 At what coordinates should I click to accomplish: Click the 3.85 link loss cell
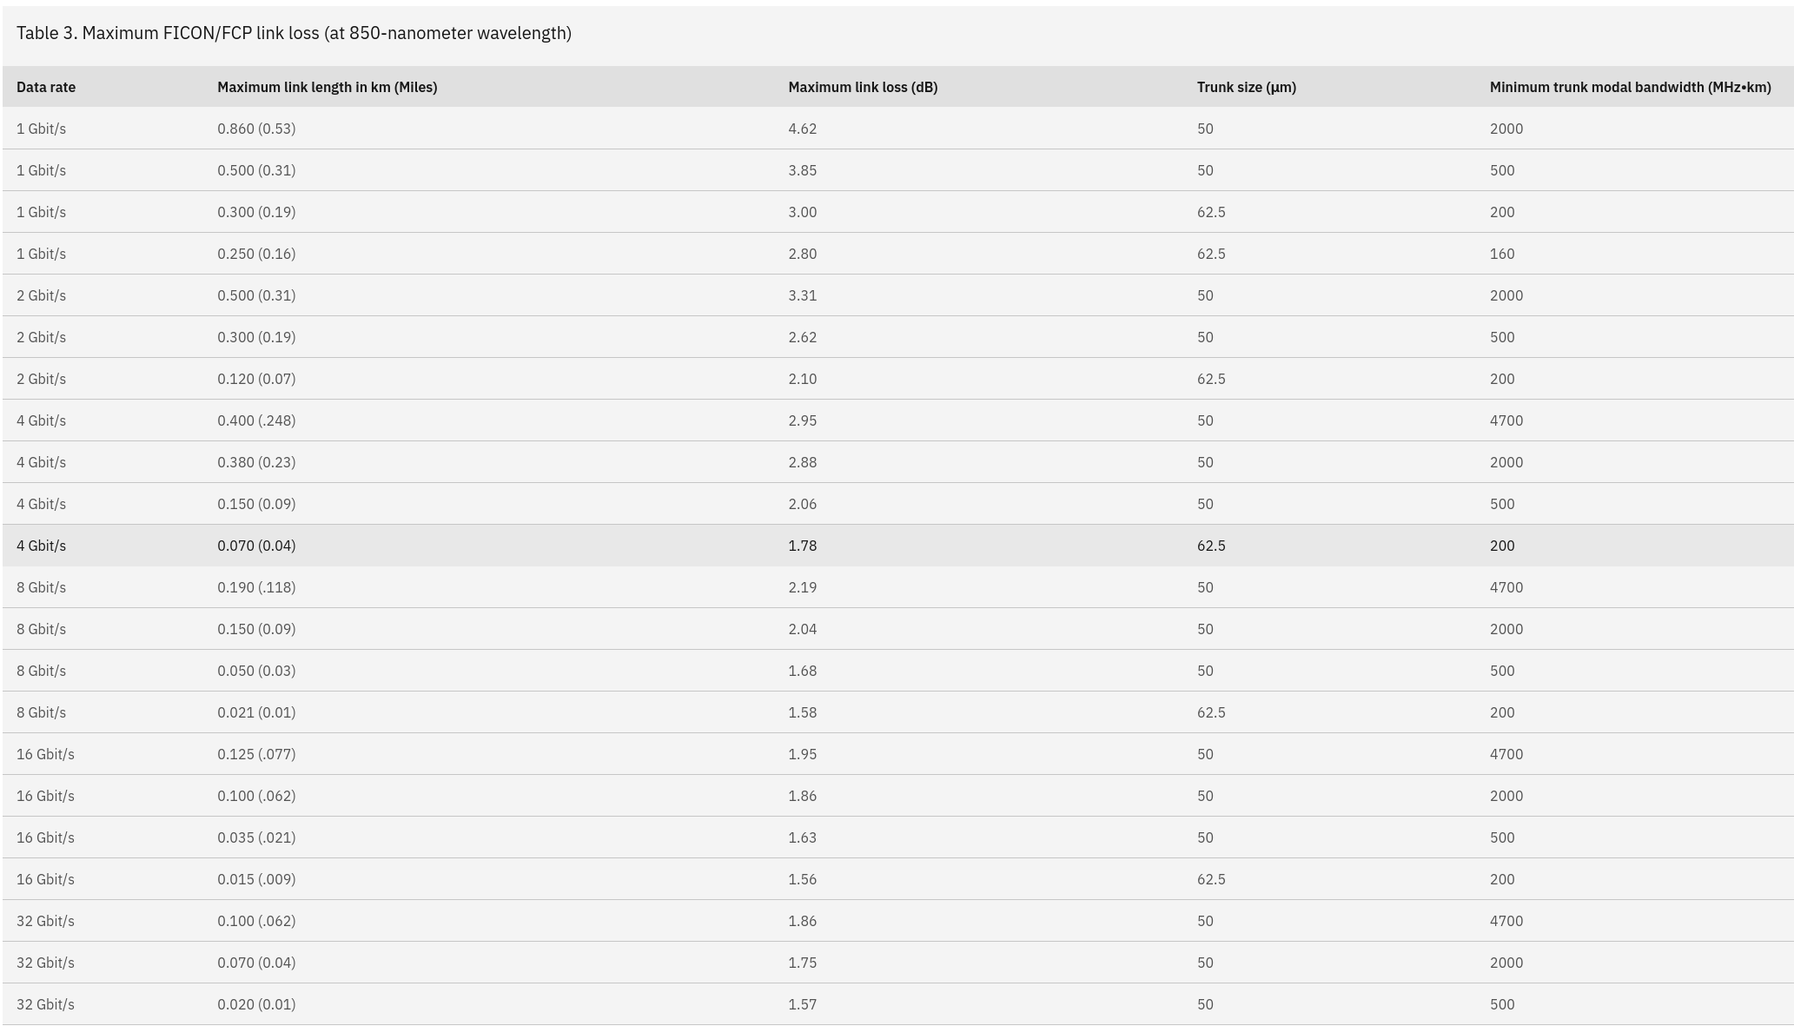pyautogui.click(x=802, y=170)
